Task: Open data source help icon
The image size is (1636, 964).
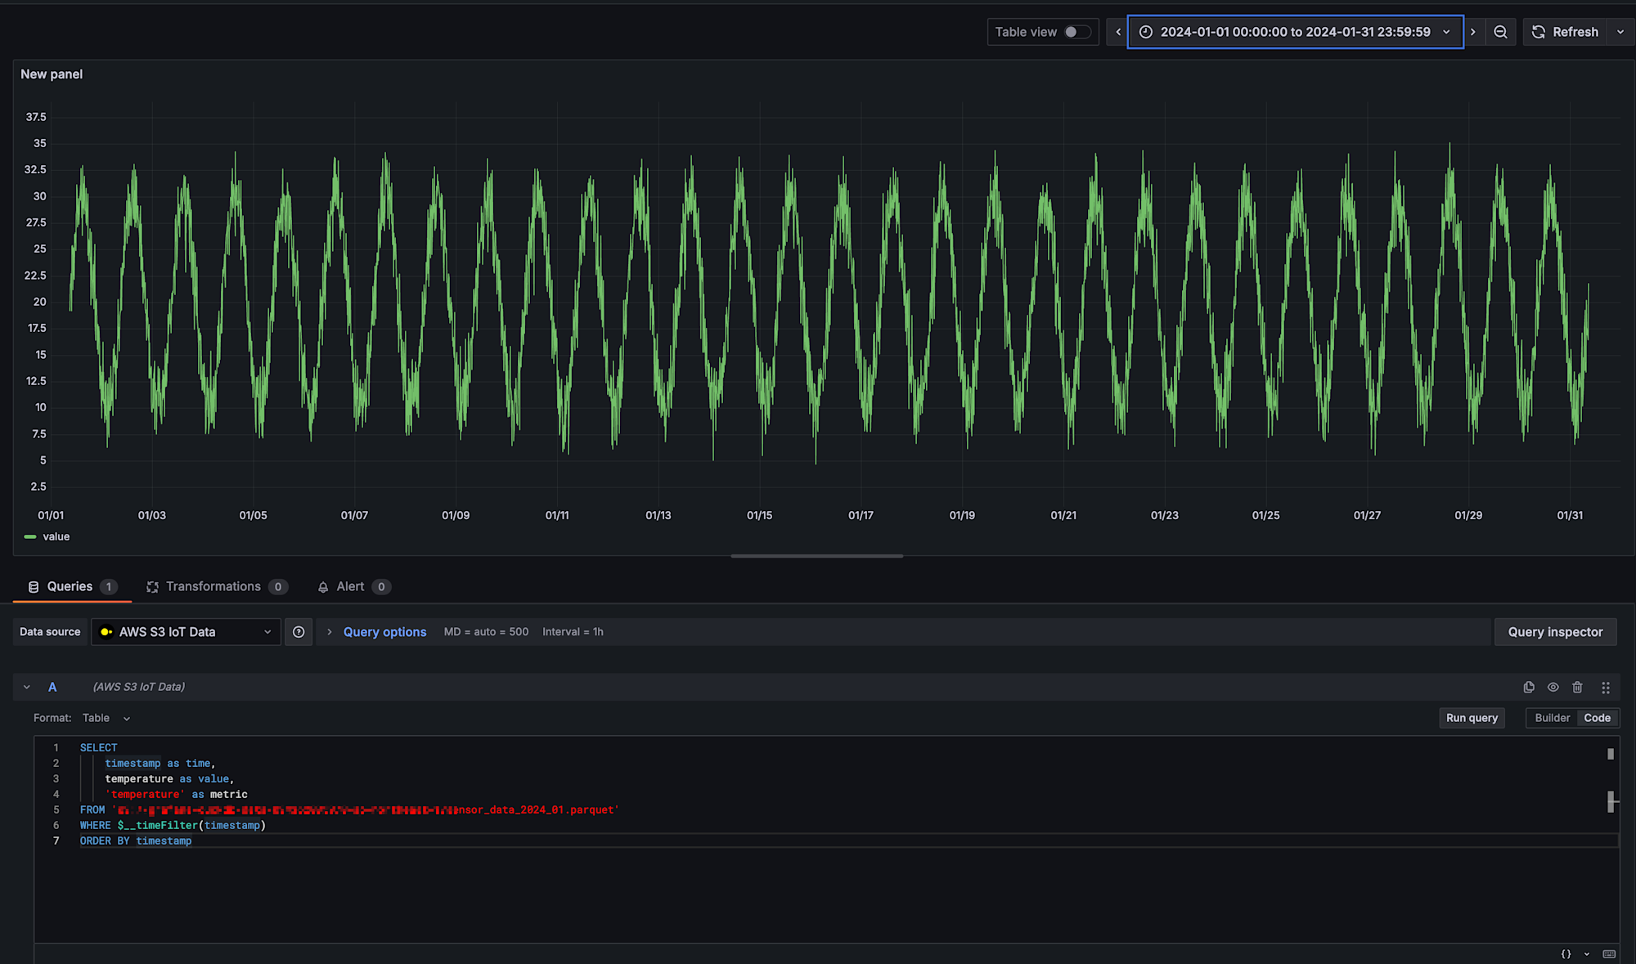Action: coord(299,631)
